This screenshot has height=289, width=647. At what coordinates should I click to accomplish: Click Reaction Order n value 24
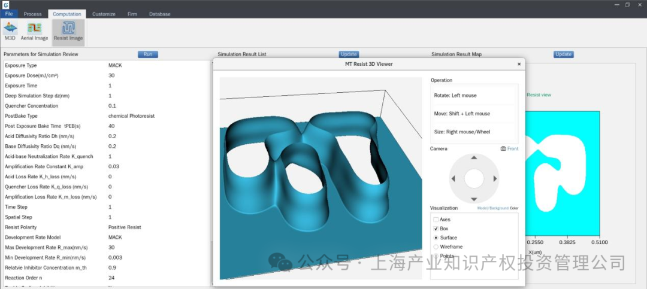pos(111,278)
